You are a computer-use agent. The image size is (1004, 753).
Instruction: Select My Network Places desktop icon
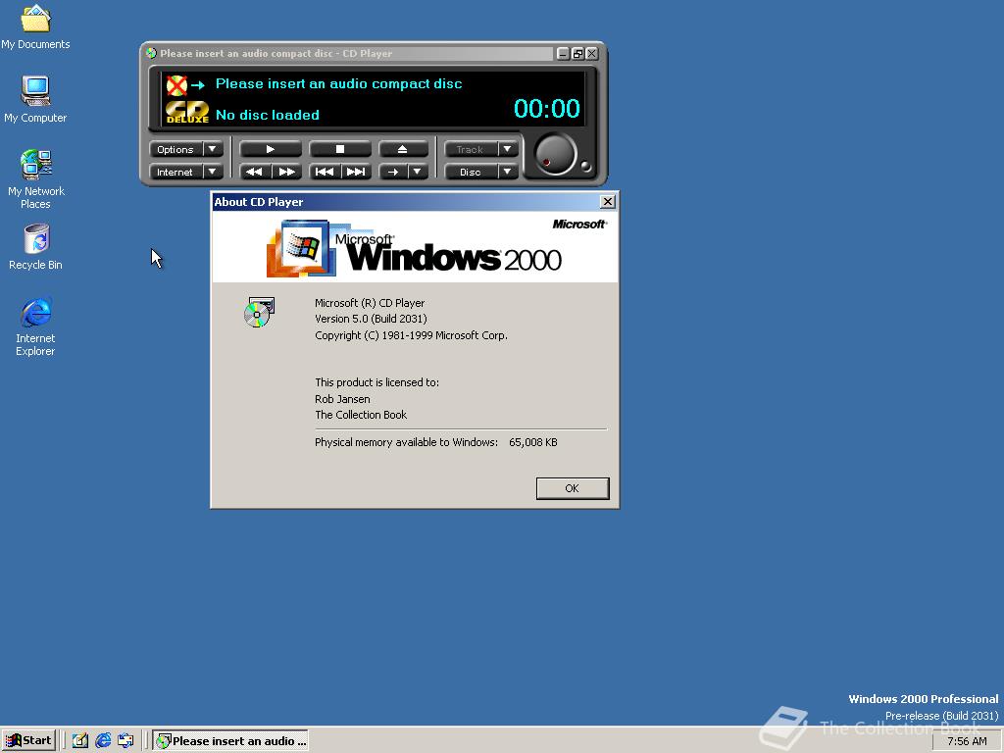(35, 179)
